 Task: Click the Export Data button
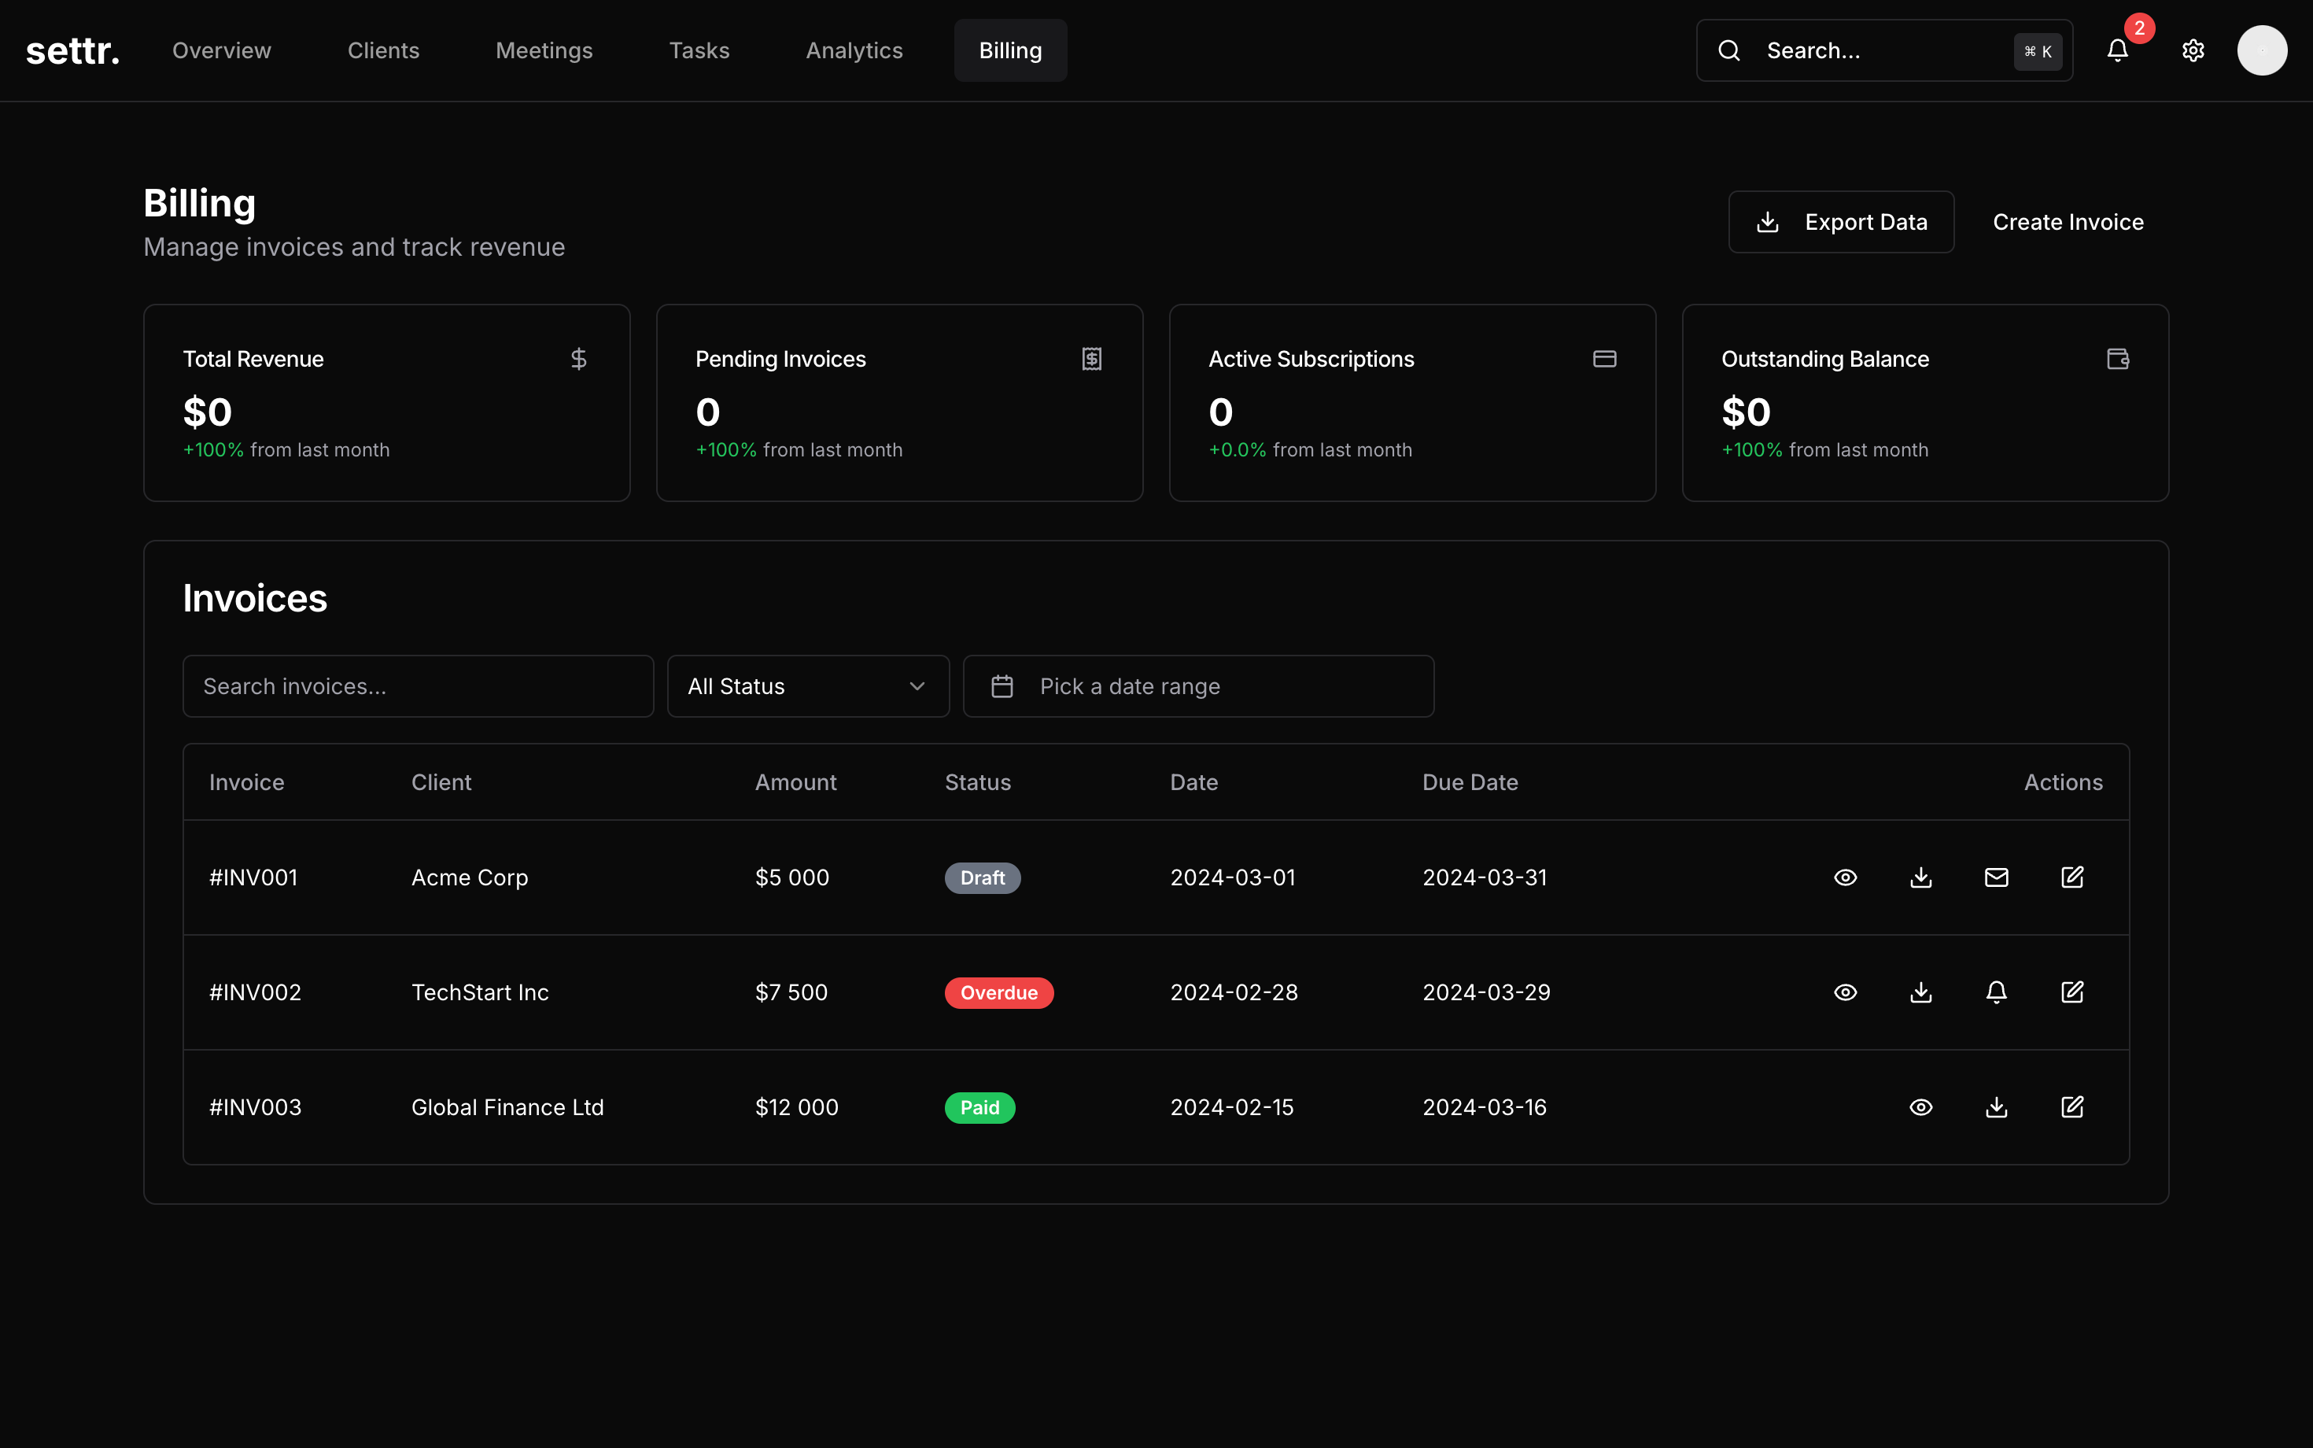click(1840, 222)
